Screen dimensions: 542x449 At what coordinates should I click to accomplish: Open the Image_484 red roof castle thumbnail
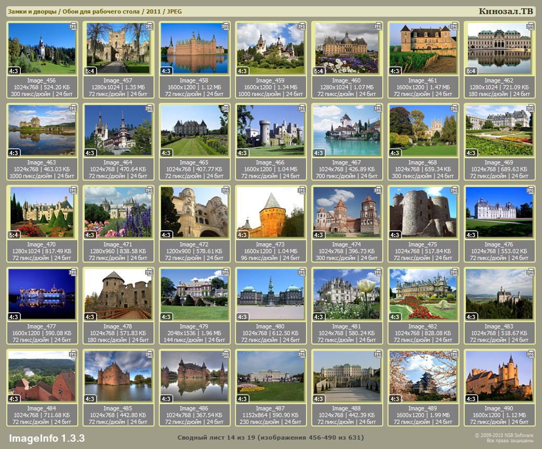(x=42, y=376)
